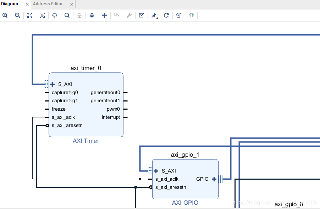Expand the S_AXI interface on axi_gpio_1
The image size is (320, 209).
click(156, 171)
